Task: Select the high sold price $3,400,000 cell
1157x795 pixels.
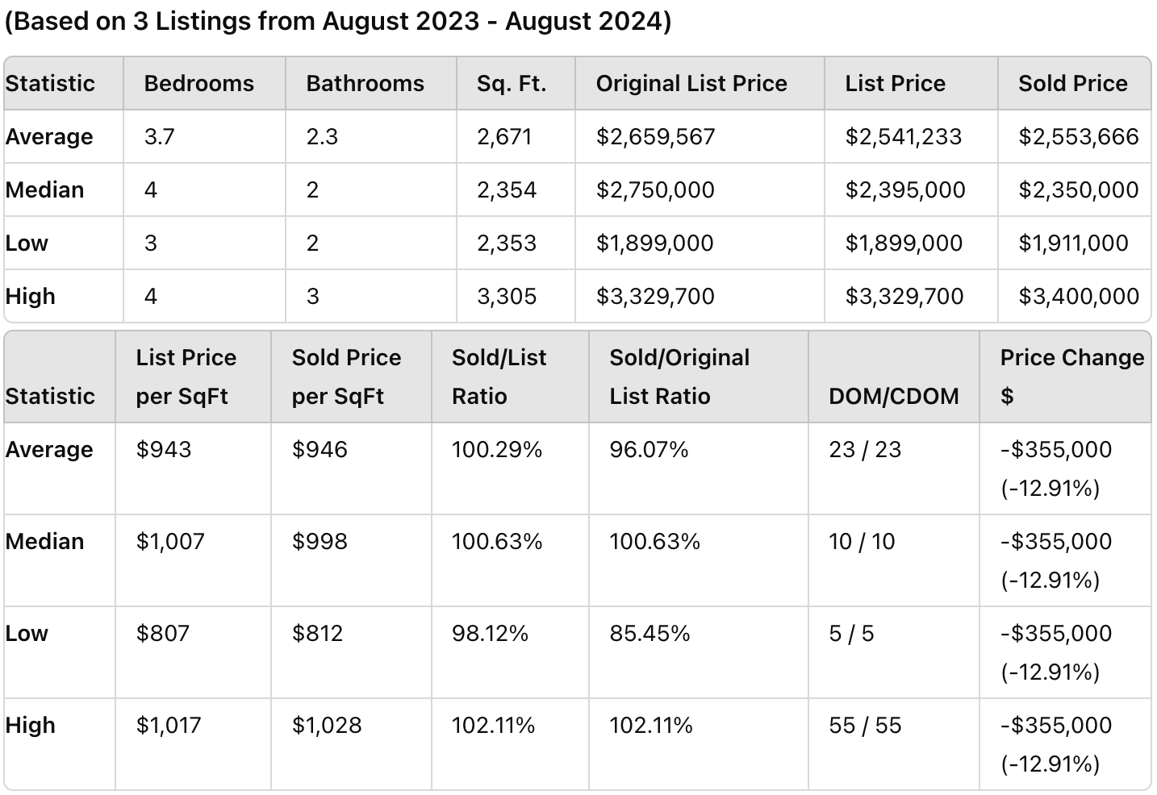Action: pyautogui.click(x=1078, y=296)
